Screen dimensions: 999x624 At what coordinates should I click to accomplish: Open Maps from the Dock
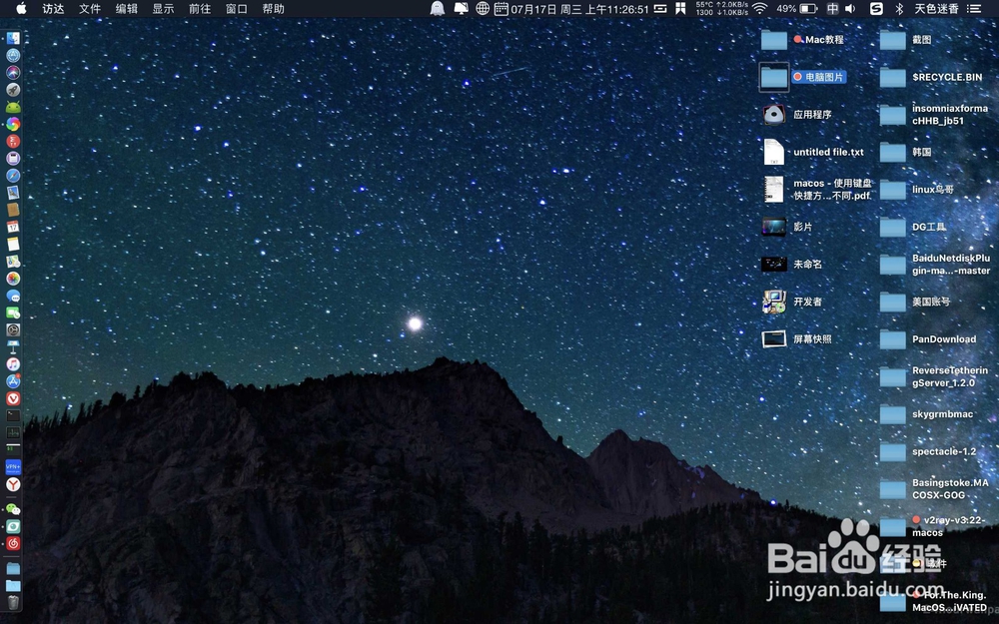(13, 261)
